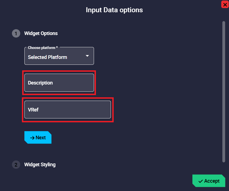Image resolution: width=229 pixels, height=191 pixels.
Task: Click the Next button label text
Action: (40, 138)
